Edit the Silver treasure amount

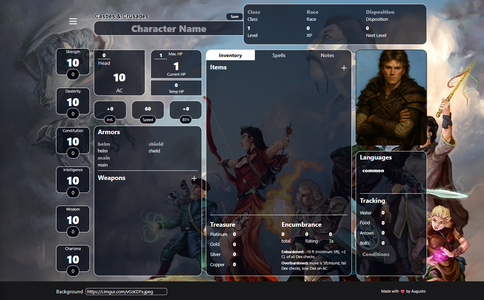234,255
